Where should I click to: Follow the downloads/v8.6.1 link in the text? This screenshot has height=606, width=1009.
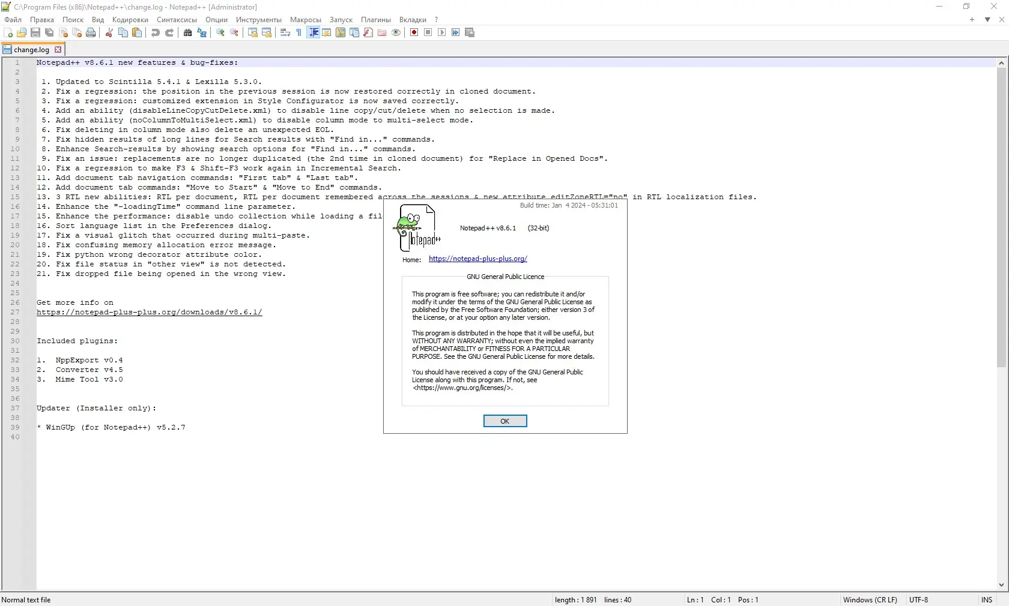click(150, 312)
